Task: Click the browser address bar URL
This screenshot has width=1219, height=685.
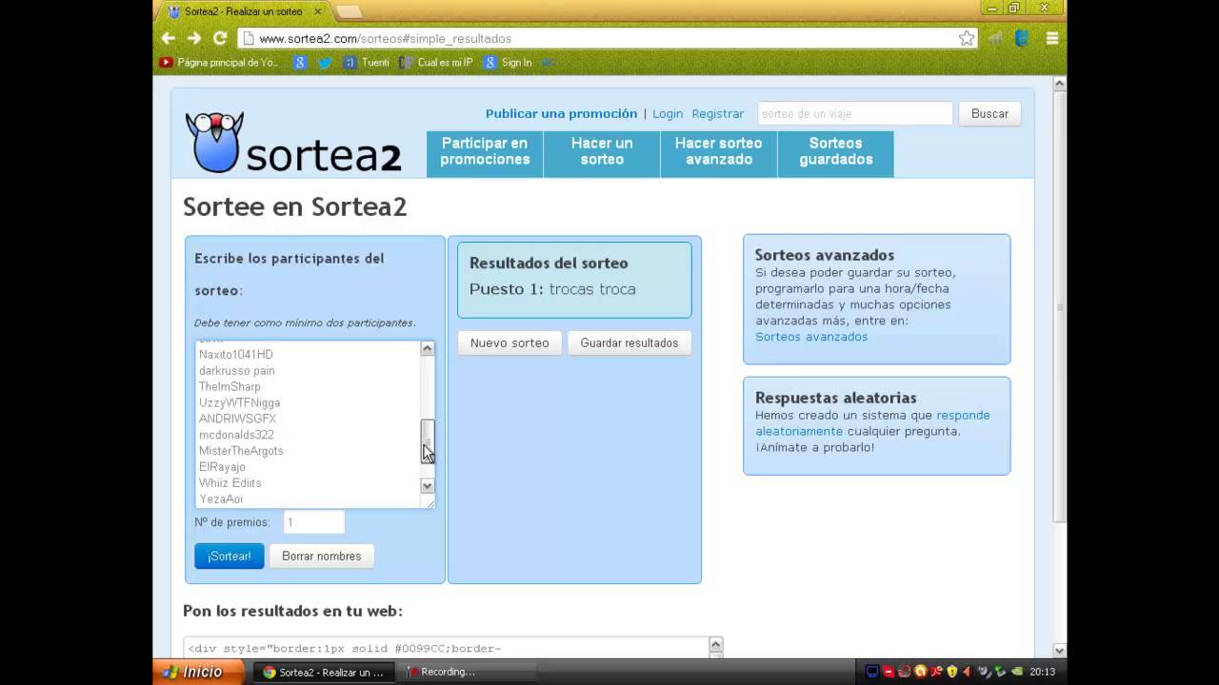Action: pos(385,39)
